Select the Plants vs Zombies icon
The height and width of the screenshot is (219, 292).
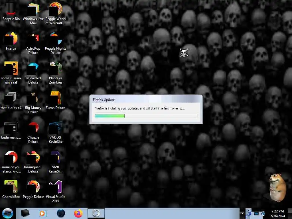[56, 73]
